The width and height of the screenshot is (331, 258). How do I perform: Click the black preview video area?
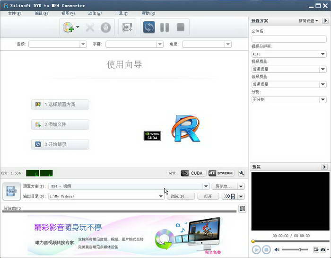[x=290, y=201]
